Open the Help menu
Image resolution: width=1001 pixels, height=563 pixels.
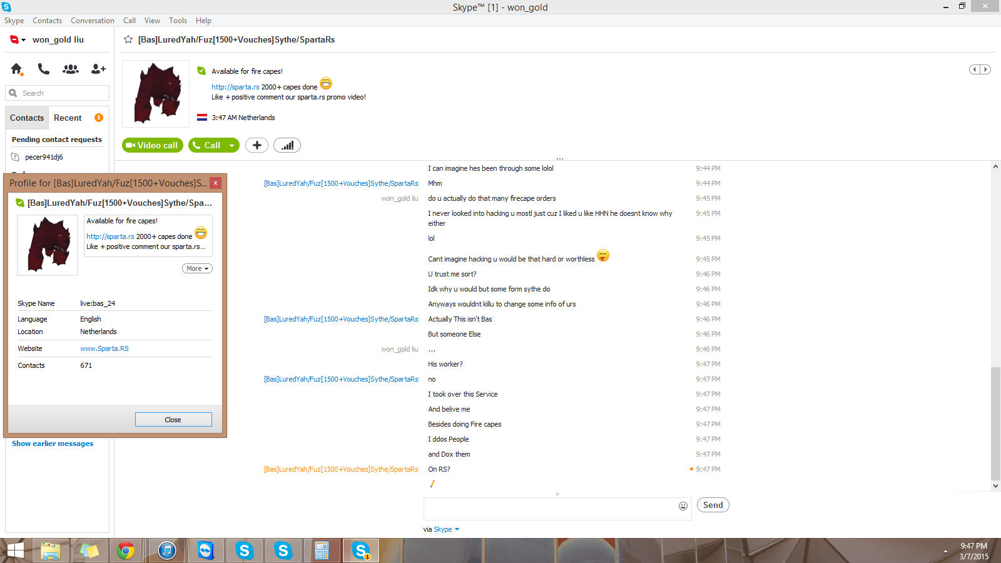tap(203, 21)
